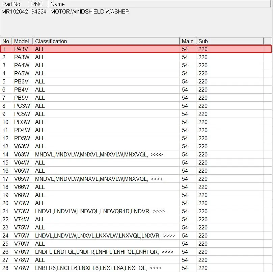
Task: Select row 25 V76W with ALL classification
Action: pyautogui.click(x=136, y=244)
